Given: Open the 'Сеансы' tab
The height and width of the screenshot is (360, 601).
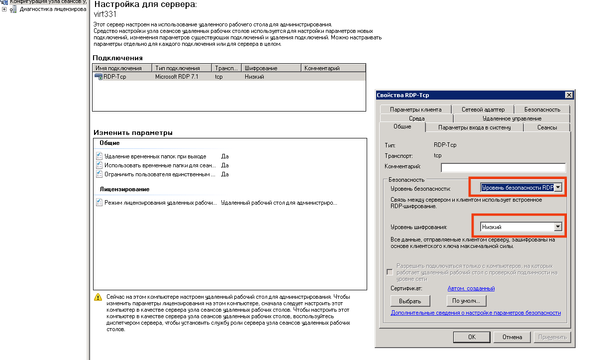Looking at the screenshot, I should [547, 127].
